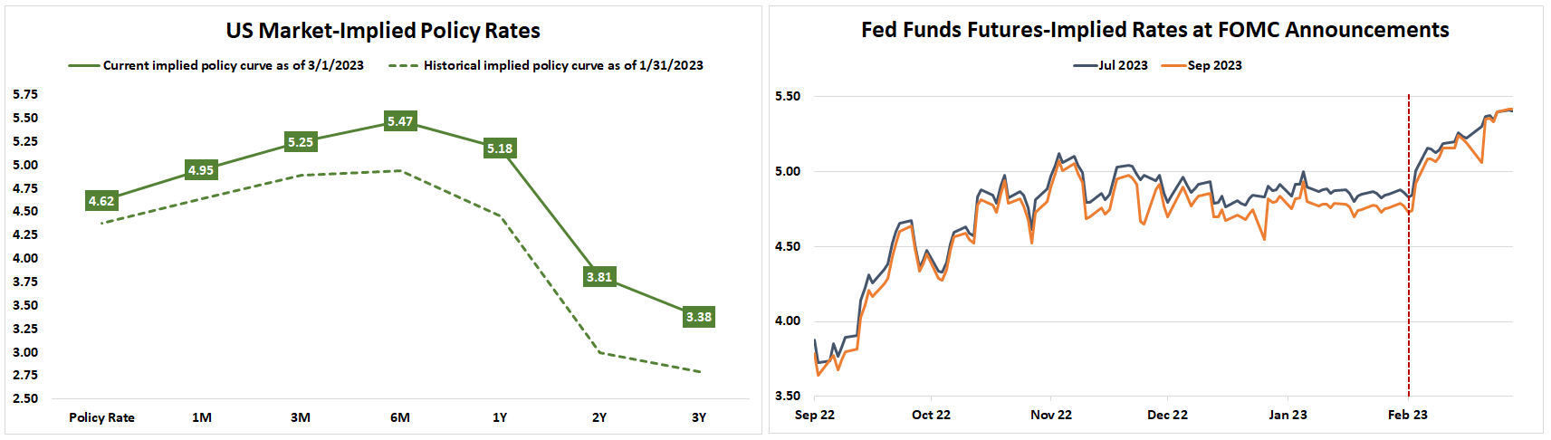This screenshot has width=1551, height=440.
Task: Select the 3.81 data label at 2Y
Action: (599, 277)
